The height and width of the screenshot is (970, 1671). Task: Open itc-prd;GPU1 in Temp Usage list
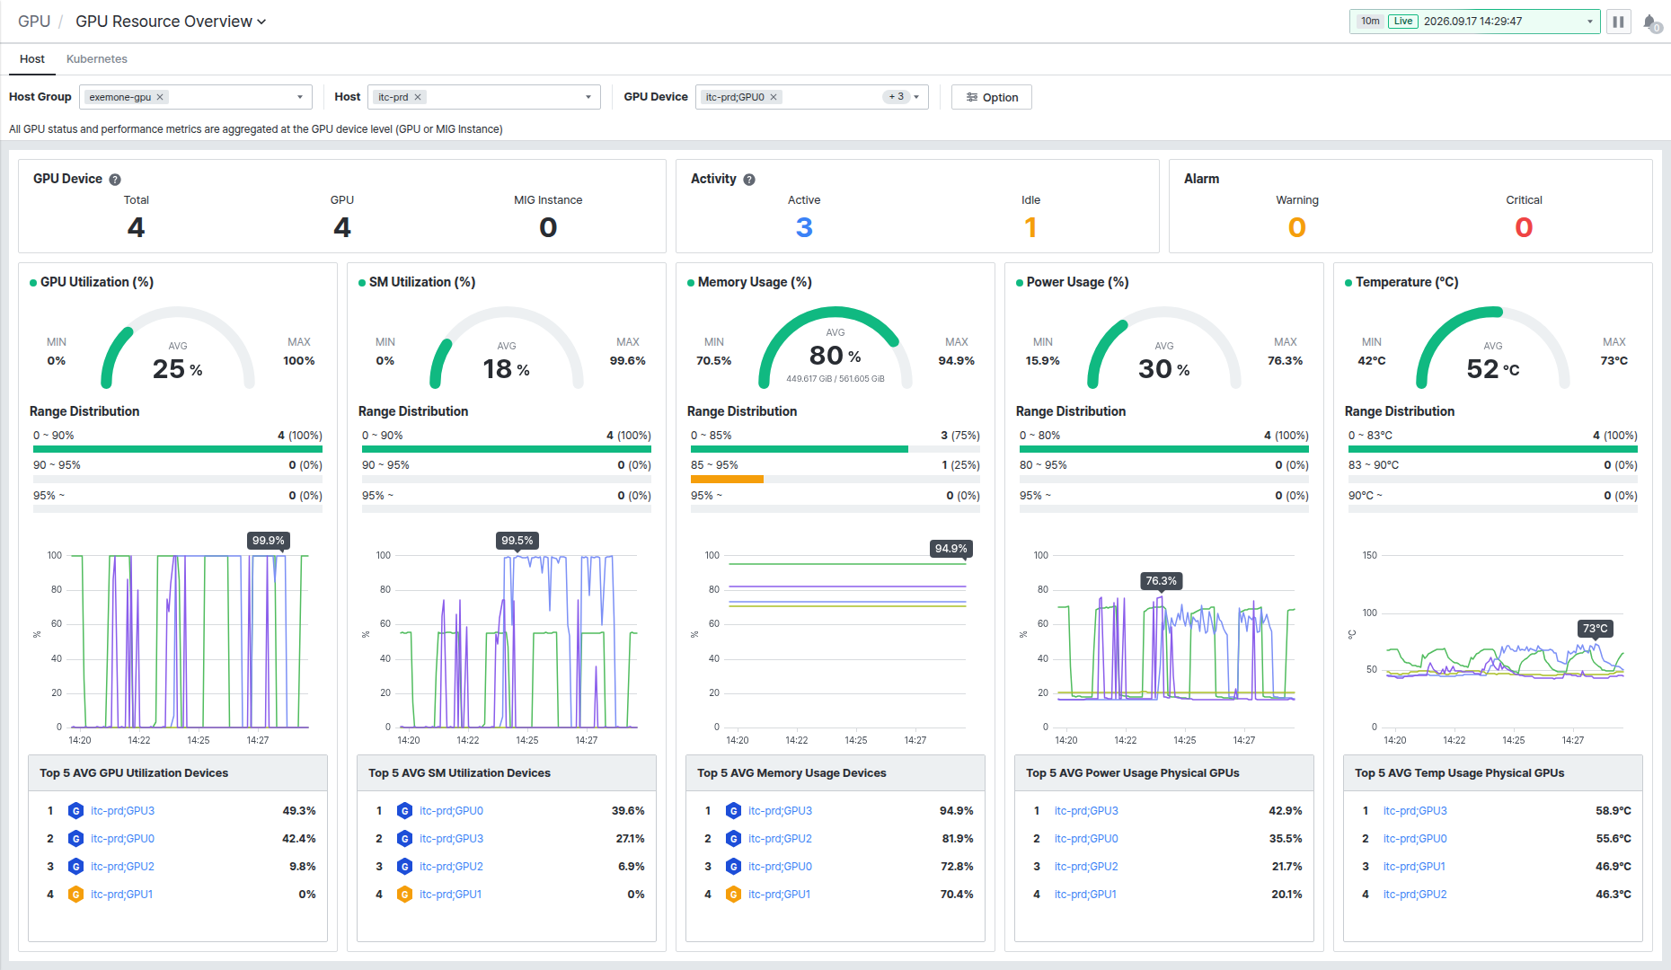coord(1414,867)
